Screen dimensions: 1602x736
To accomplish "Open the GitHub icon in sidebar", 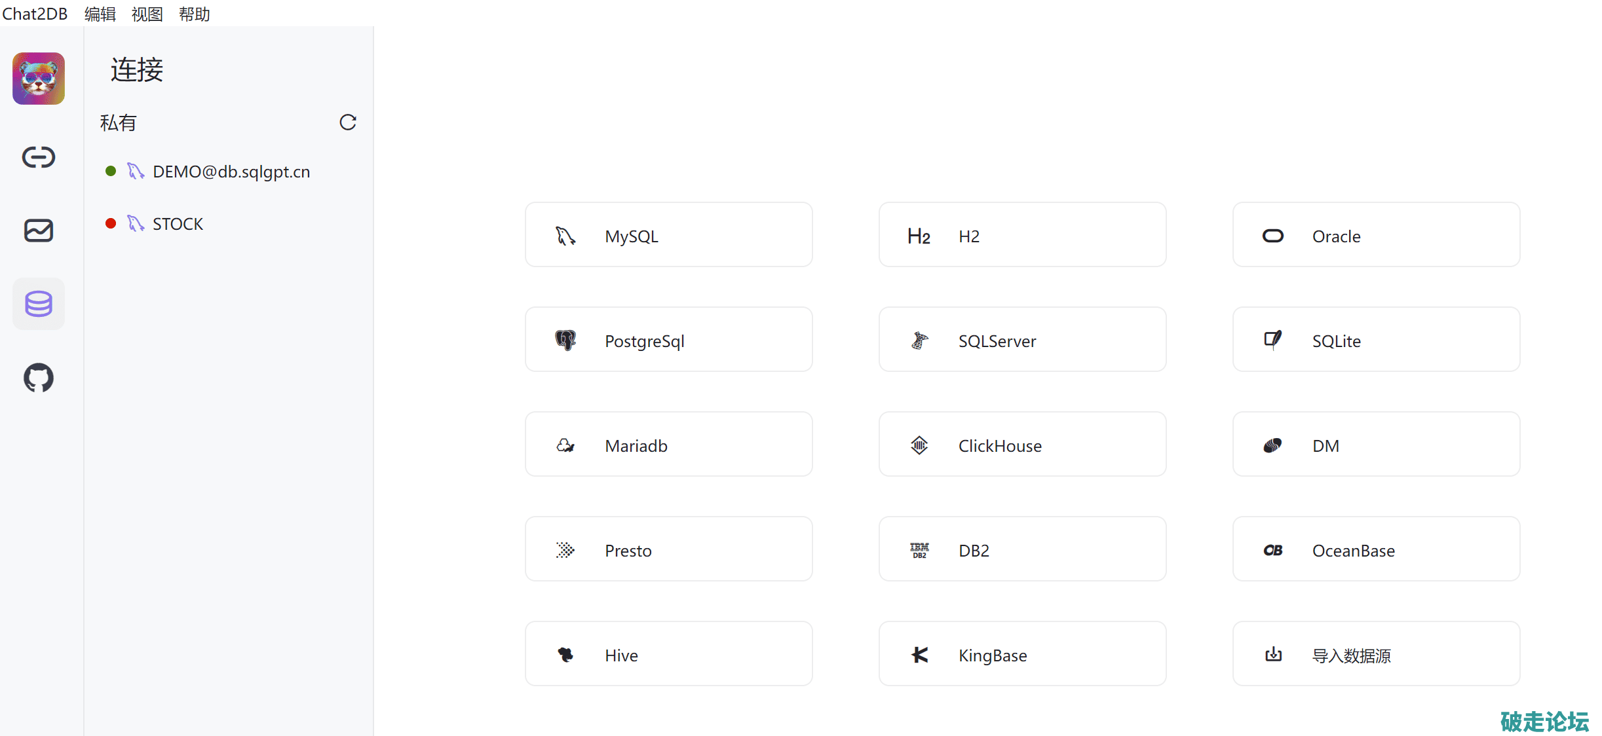I will pos(39,378).
